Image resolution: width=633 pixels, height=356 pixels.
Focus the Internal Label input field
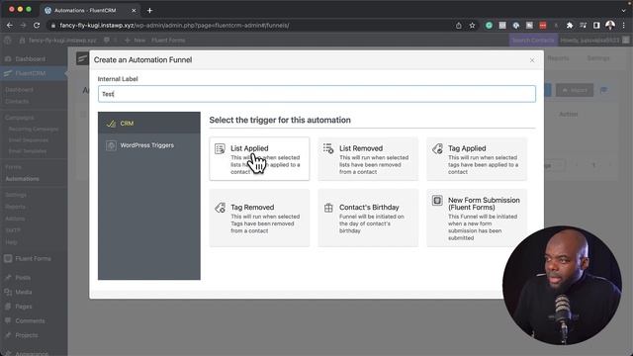tap(316, 94)
